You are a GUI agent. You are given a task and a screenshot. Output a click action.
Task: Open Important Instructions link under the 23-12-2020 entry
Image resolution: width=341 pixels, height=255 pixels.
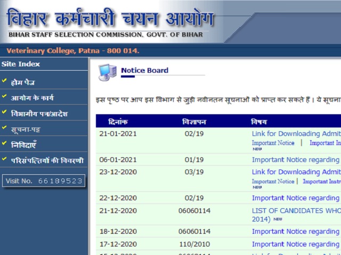pos(322,181)
